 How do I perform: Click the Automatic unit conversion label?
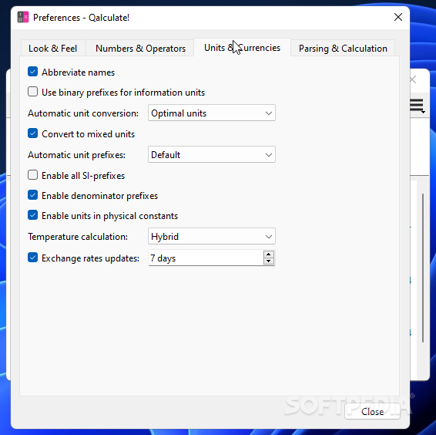click(x=83, y=113)
